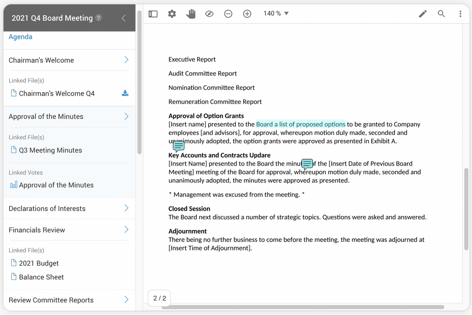This screenshot has width=472, height=315.
Task: Expand Approval of the Minutes item
Action: (126, 116)
